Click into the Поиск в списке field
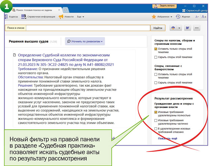This screenshot has width=215, height=166. pyautogui.click(x=88, y=28)
